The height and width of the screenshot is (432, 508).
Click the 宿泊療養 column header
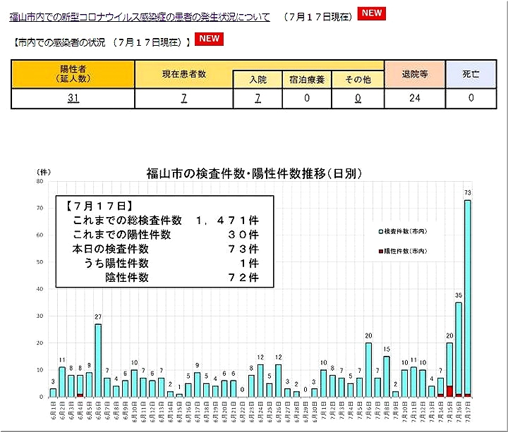(307, 80)
